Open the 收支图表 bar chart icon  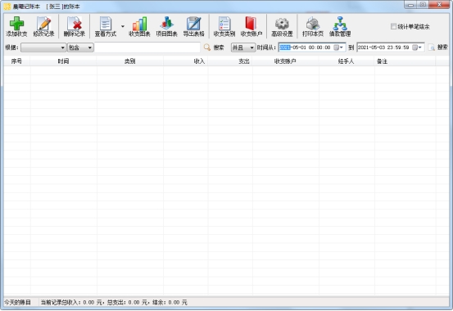139,24
